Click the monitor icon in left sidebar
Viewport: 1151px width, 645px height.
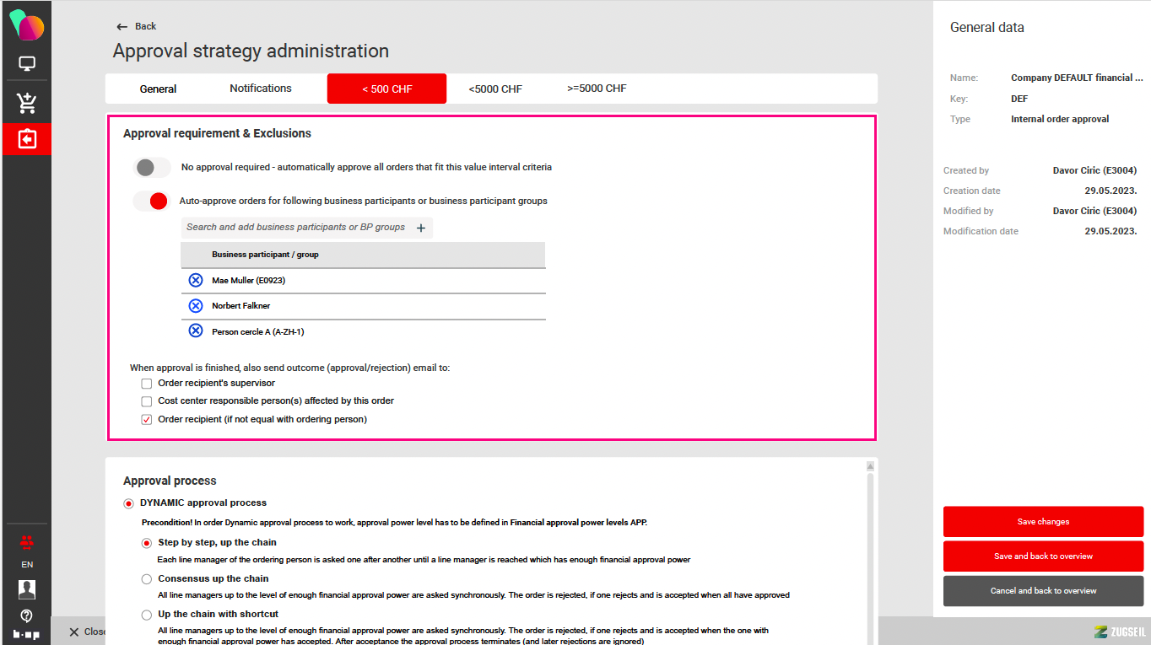pyautogui.click(x=27, y=64)
